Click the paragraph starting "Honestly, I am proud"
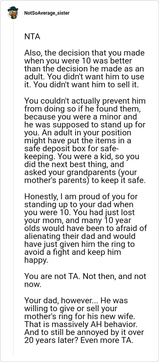Viewport: 159px width, 362px height. pos(85,229)
